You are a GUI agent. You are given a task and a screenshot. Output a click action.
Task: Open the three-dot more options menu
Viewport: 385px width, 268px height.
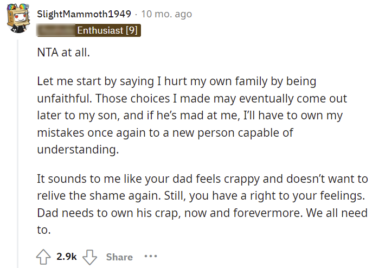(151, 257)
